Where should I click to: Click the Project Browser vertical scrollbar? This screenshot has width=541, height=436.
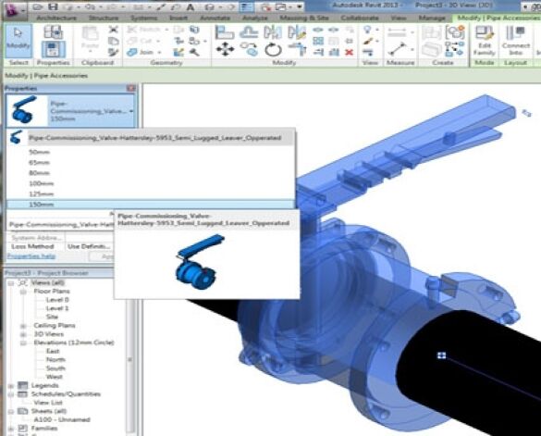(x=130, y=360)
